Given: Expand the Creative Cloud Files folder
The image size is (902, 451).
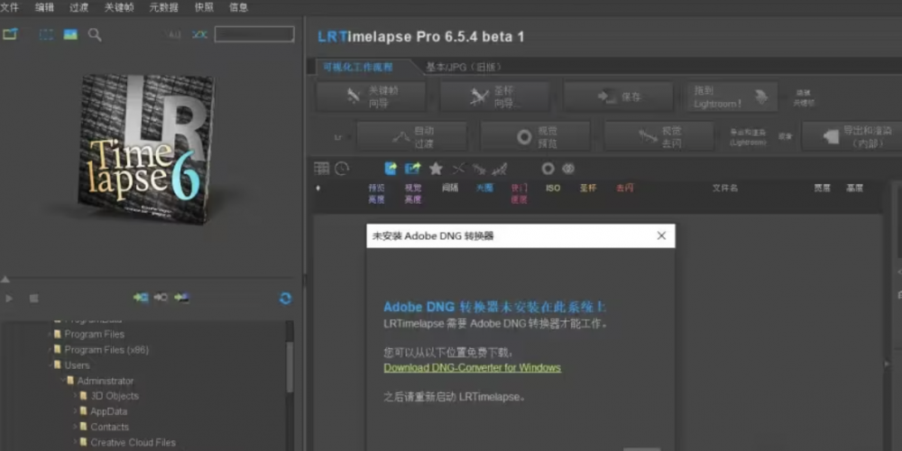Looking at the screenshot, I should click(76, 442).
